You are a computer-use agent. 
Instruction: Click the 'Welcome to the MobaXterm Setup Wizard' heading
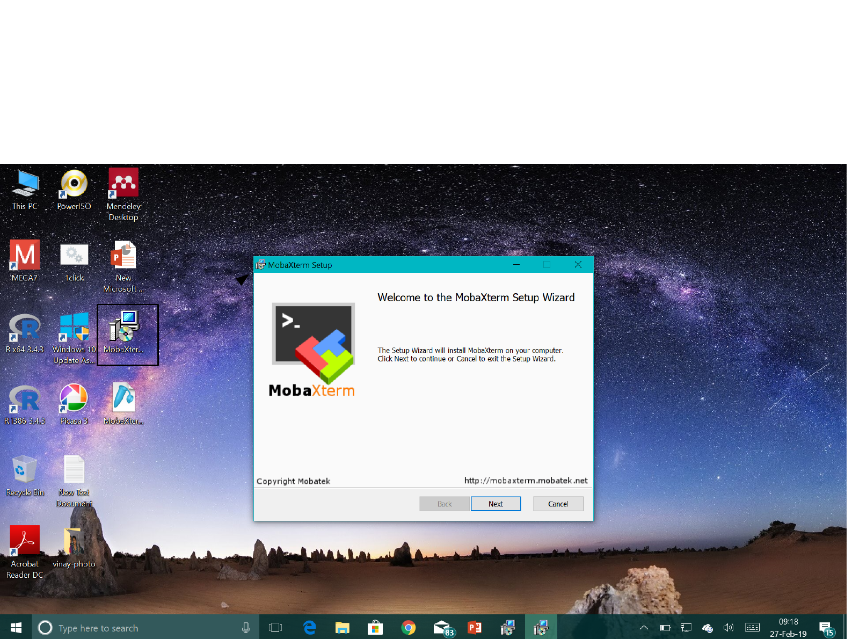476,297
